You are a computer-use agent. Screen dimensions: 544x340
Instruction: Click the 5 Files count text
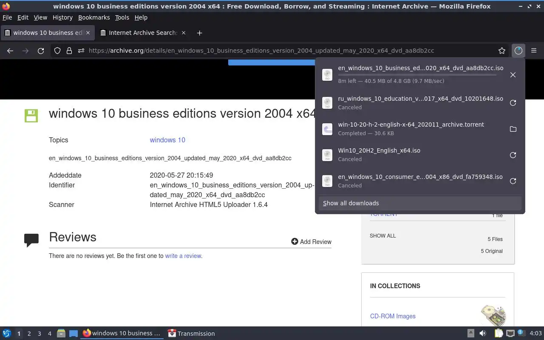(495, 239)
